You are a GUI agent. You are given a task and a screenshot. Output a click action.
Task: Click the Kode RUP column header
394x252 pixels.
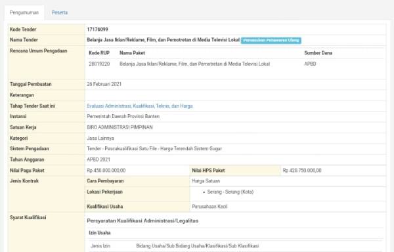click(x=99, y=53)
